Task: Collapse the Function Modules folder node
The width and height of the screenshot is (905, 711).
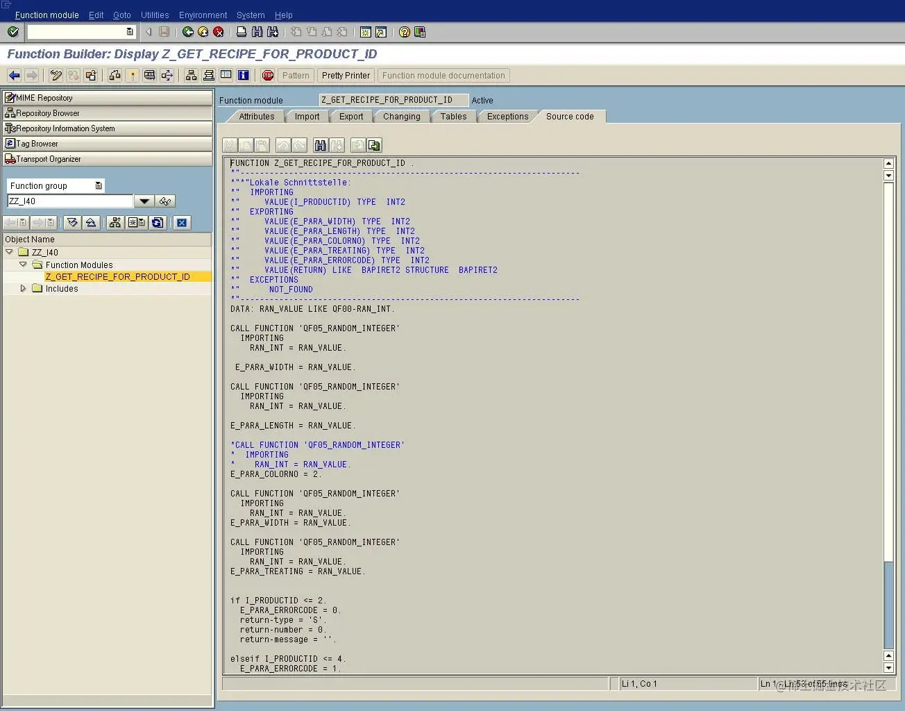Action: [x=23, y=265]
